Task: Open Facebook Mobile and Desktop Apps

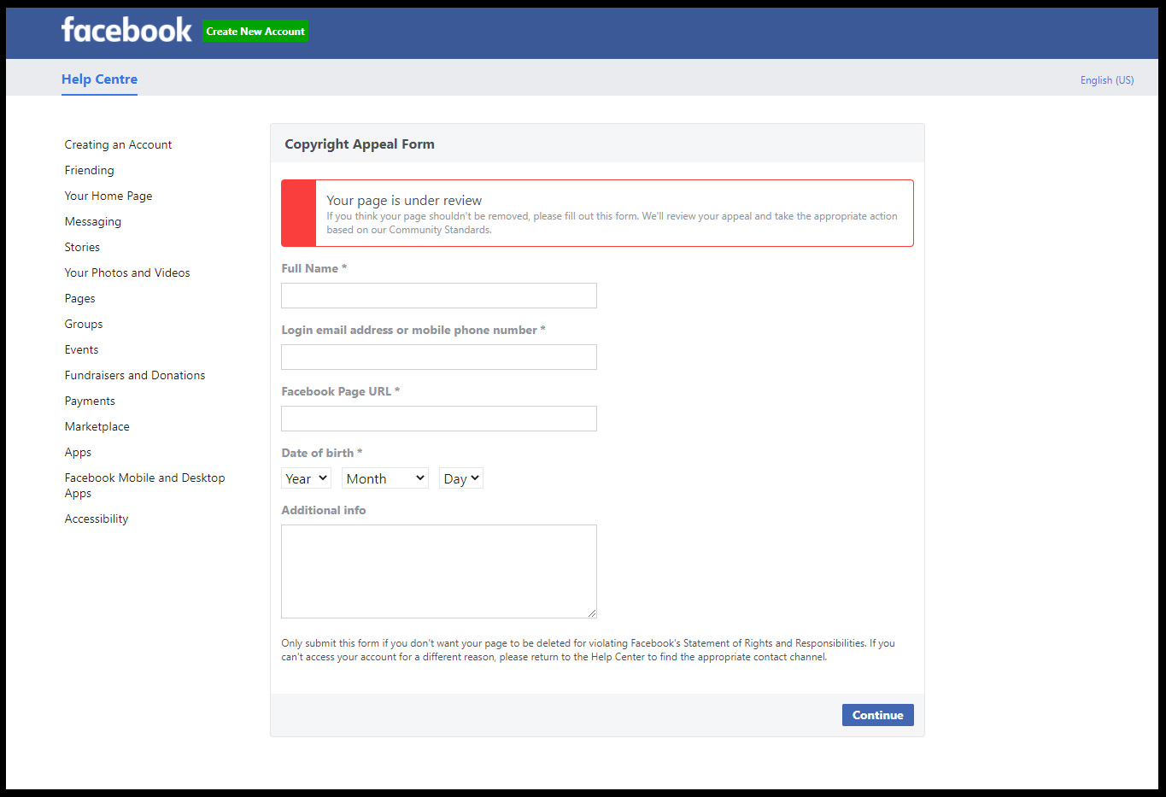Action: coord(144,485)
